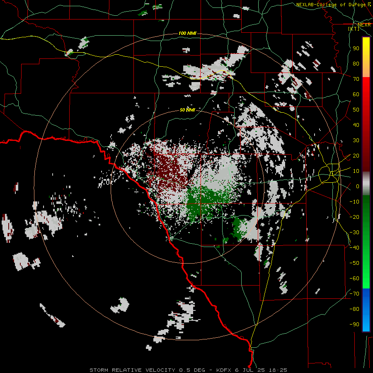373x373 pixels.
Task: Click the "KDFX 6 JUL 25 18:25" timestamp text
Action: coord(252,370)
